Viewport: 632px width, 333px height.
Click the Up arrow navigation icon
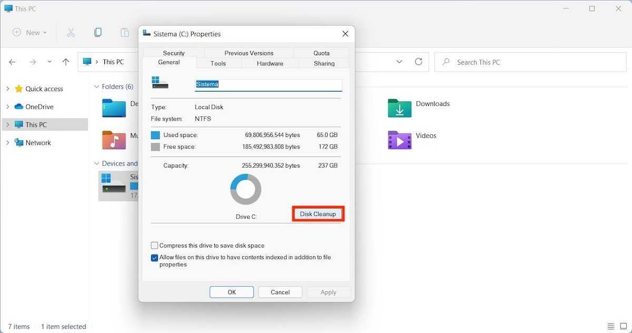pos(66,62)
